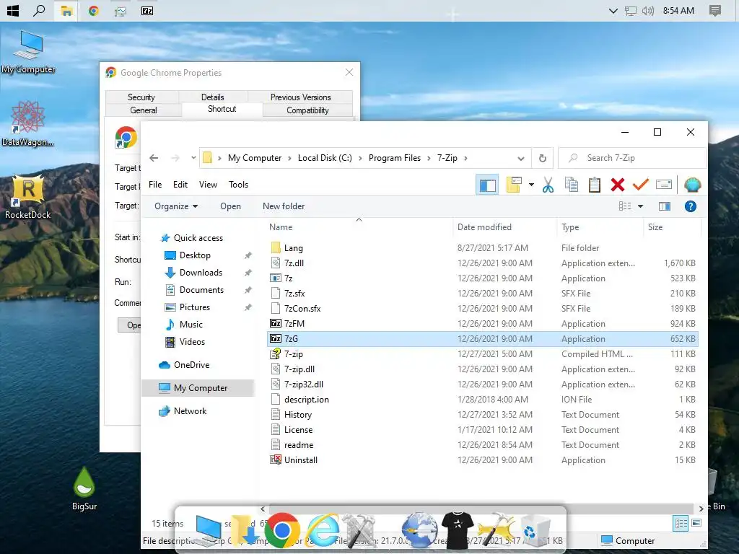Click Program Files in the breadcrumb
Image resolution: width=739 pixels, height=554 pixels.
point(395,158)
